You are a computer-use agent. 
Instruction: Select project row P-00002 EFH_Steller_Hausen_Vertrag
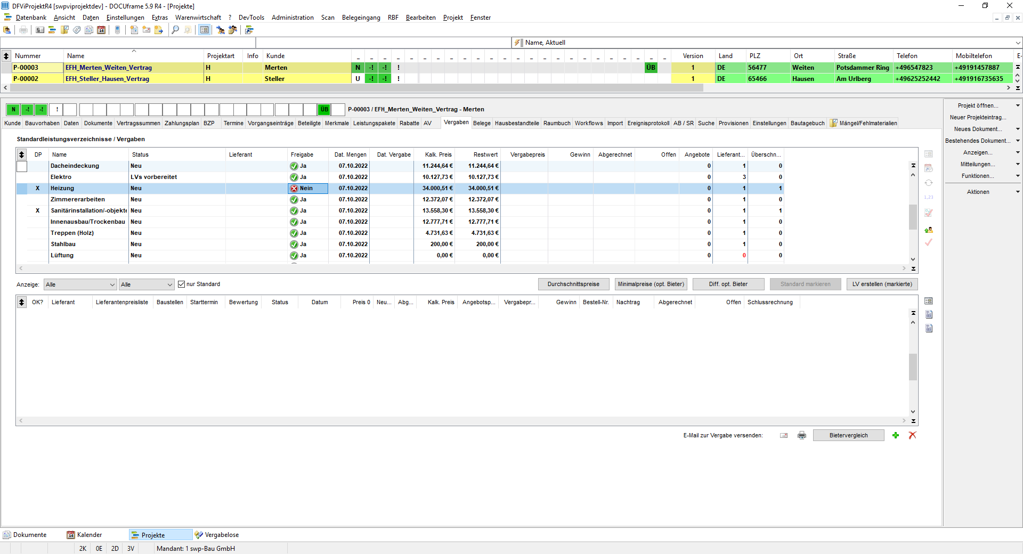[506, 78]
